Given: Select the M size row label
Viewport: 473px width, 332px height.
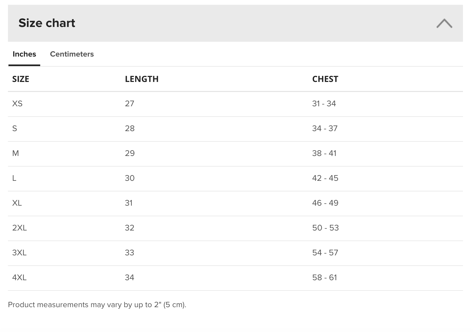Looking at the screenshot, I should coord(16,153).
